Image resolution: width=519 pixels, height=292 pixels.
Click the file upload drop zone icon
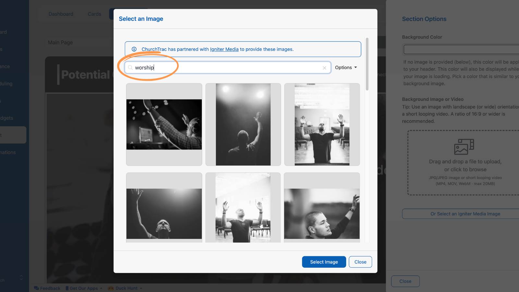coord(464,147)
